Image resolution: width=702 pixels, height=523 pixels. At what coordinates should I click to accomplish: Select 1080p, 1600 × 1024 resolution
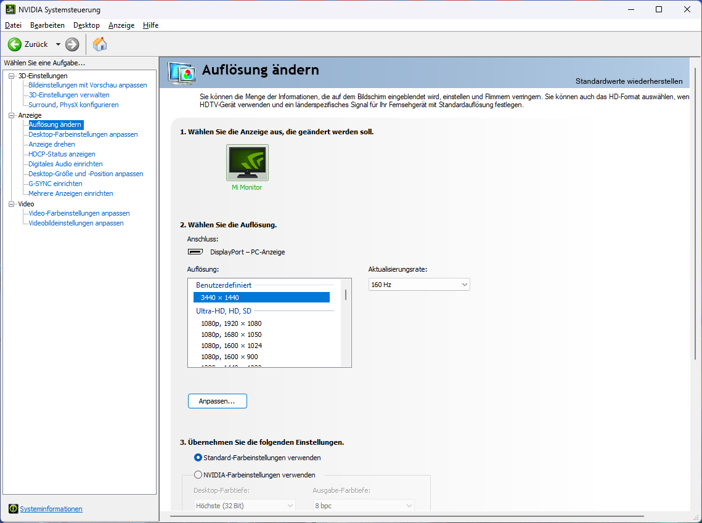coord(232,346)
